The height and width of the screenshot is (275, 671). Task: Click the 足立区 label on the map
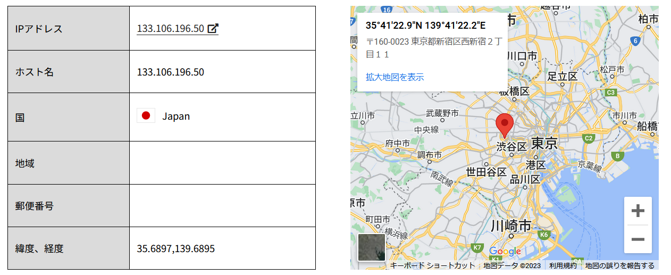tap(563, 77)
